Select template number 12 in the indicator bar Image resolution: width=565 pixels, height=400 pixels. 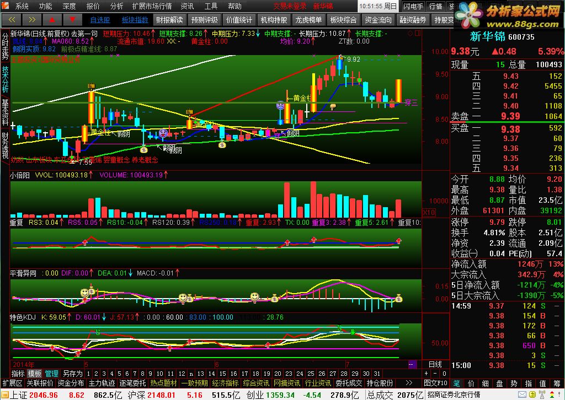[182, 374]
